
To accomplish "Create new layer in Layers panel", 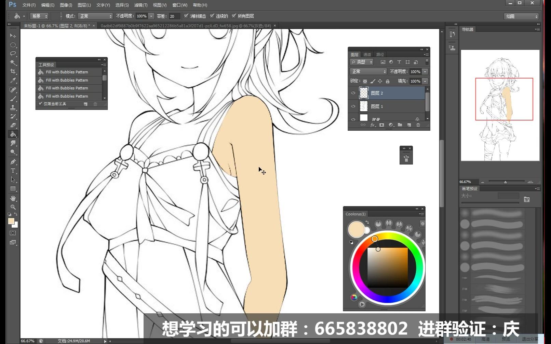I will tap(409, 125).
